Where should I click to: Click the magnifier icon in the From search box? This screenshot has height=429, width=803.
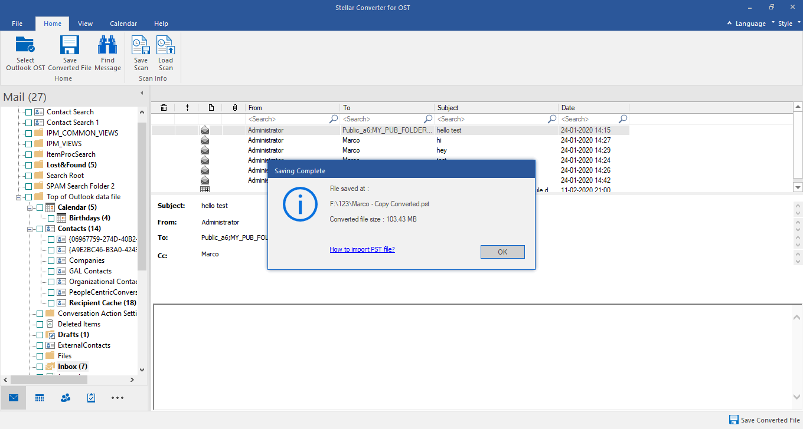click(x=334, y=119)
